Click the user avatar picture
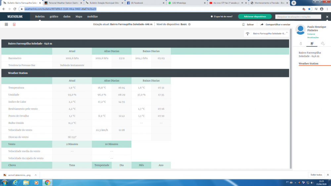The image size is (331, 186). click(301, 29)
